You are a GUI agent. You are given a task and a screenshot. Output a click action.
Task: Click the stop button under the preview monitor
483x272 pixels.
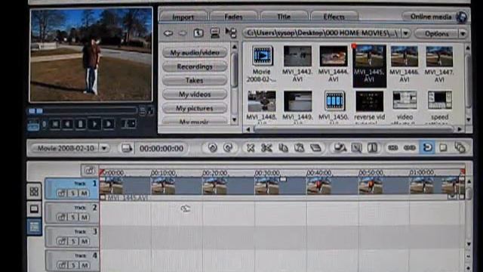click(x=81, y=124)
